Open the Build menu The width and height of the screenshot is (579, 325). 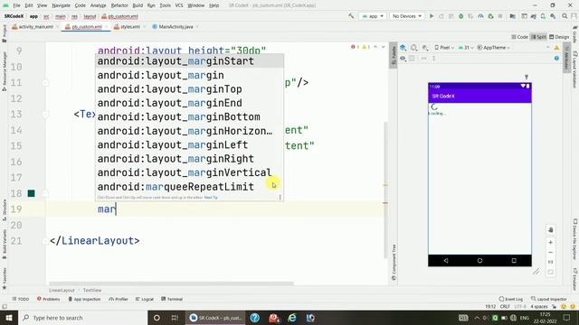pos(138,5)
